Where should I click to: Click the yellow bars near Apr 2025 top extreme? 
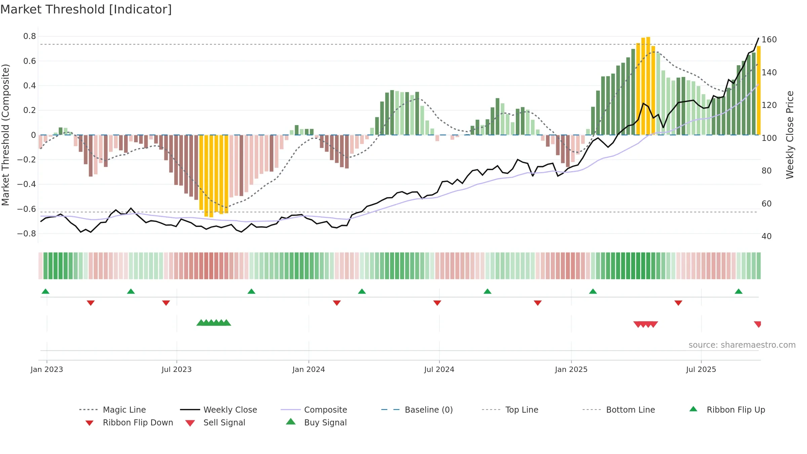pyautogui.click(x=646, y=86)
